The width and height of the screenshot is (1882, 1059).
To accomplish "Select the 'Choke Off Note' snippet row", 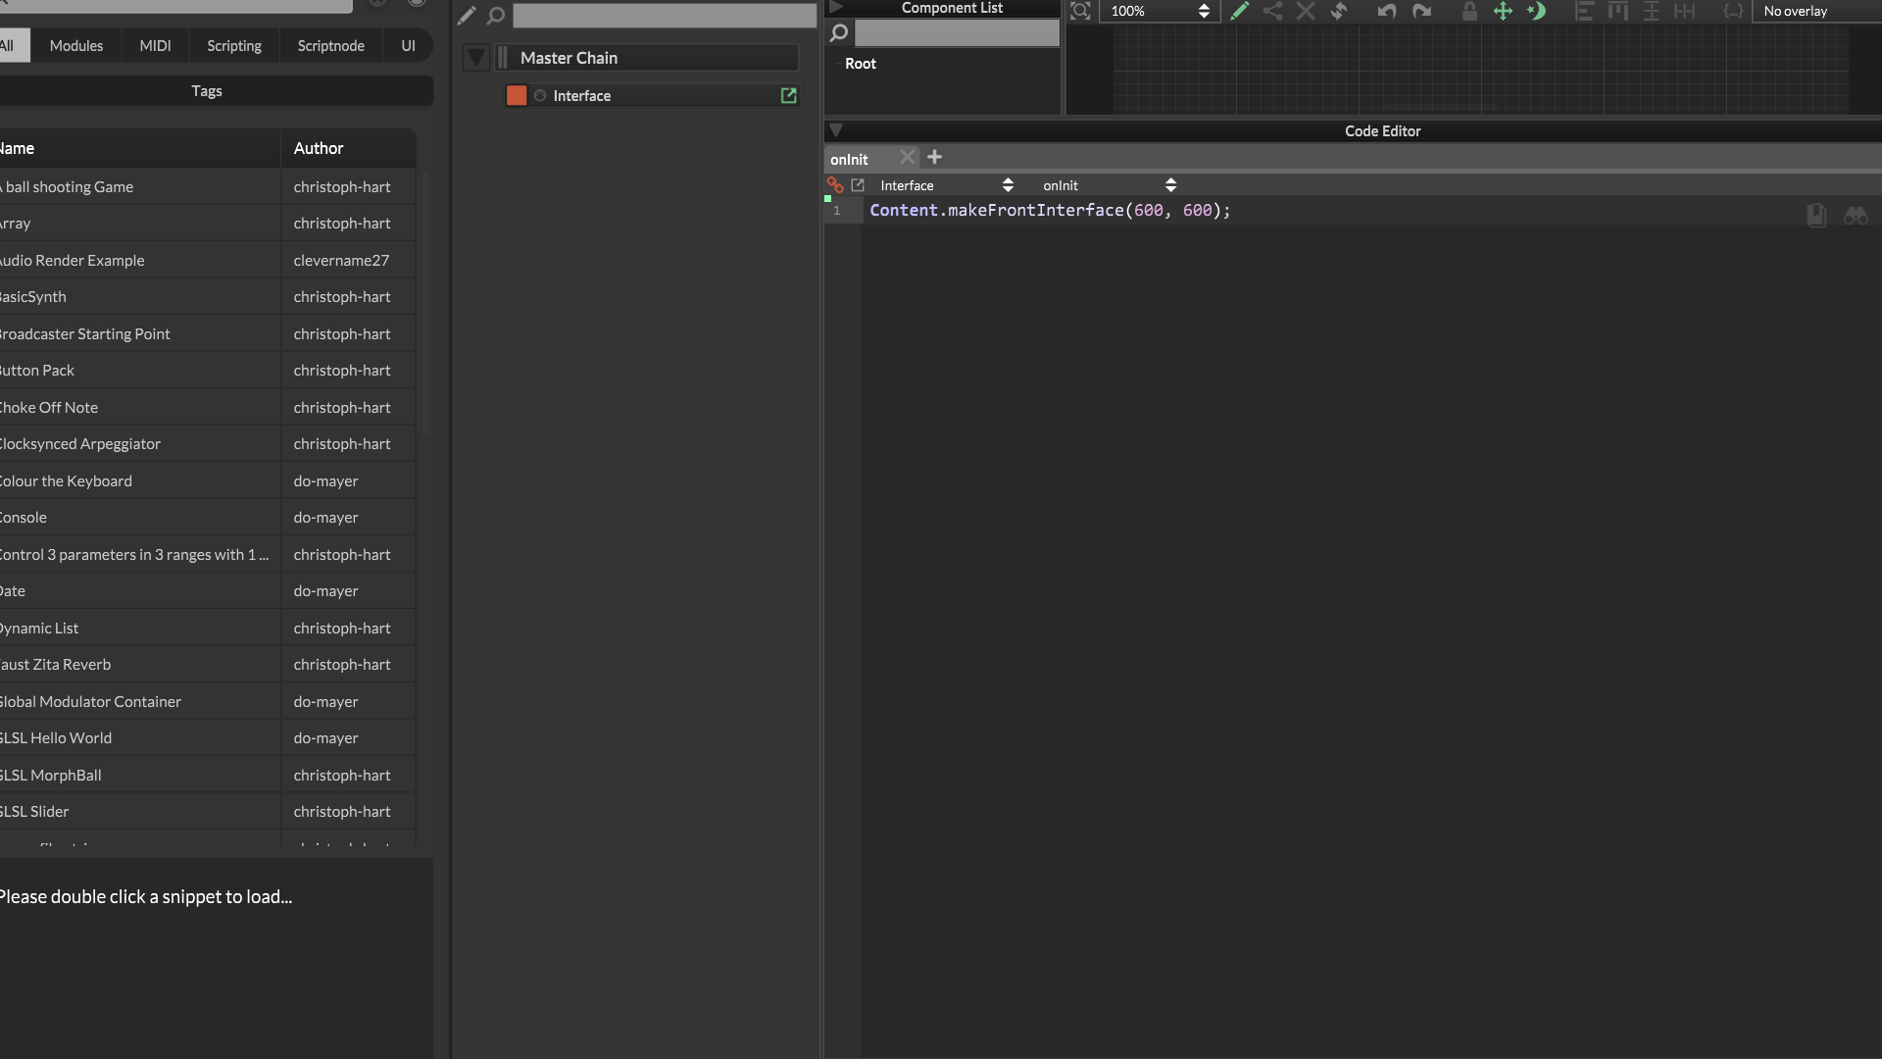I will pyautogui.click(x=208, y=407).
